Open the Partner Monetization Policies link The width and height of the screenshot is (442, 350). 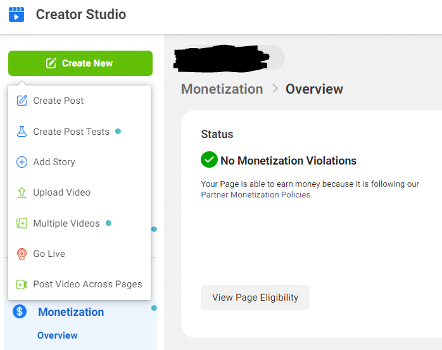click(x=256, y=195)
